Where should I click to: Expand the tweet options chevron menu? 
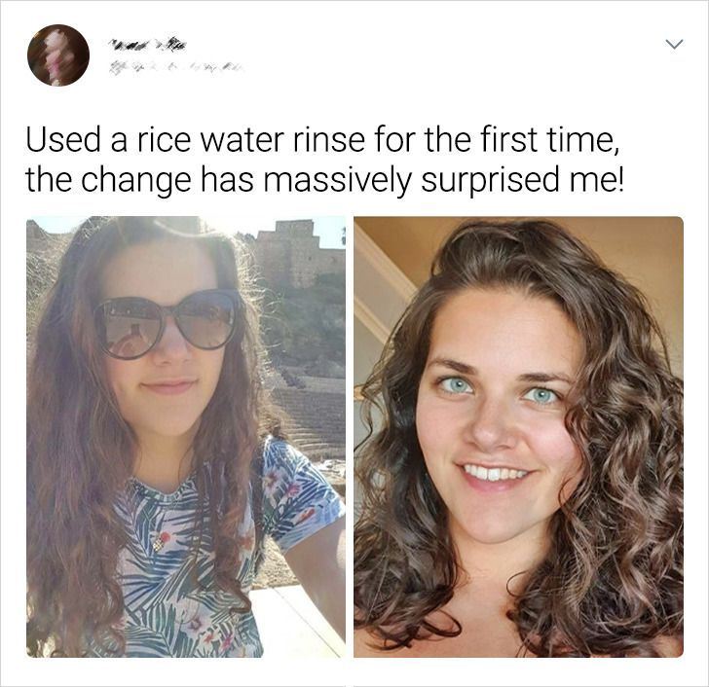point(672,45)
